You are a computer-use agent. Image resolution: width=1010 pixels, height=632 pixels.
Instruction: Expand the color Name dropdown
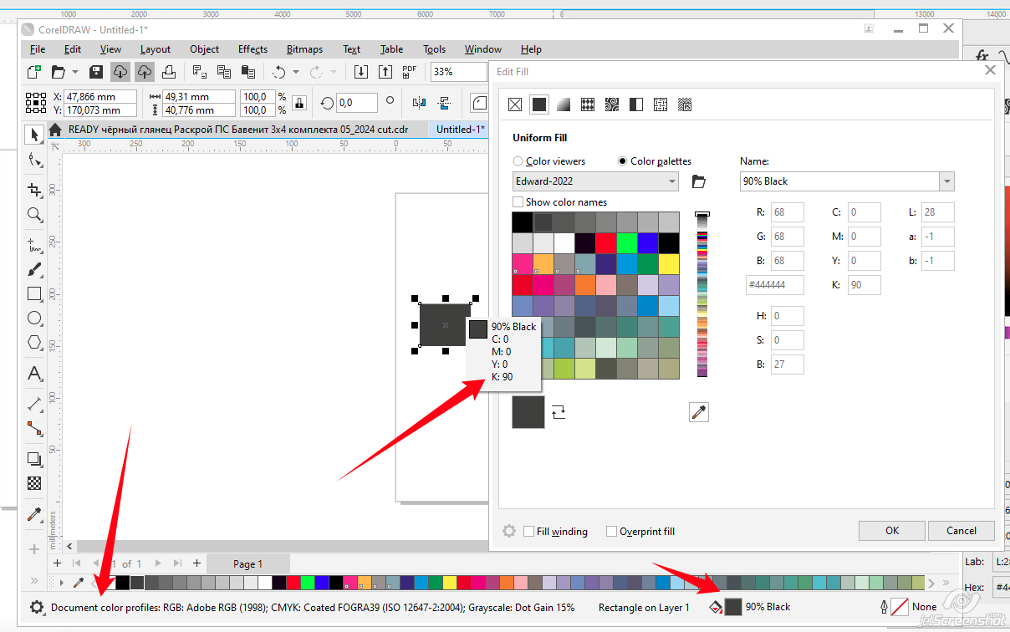[x=946, y=181]
